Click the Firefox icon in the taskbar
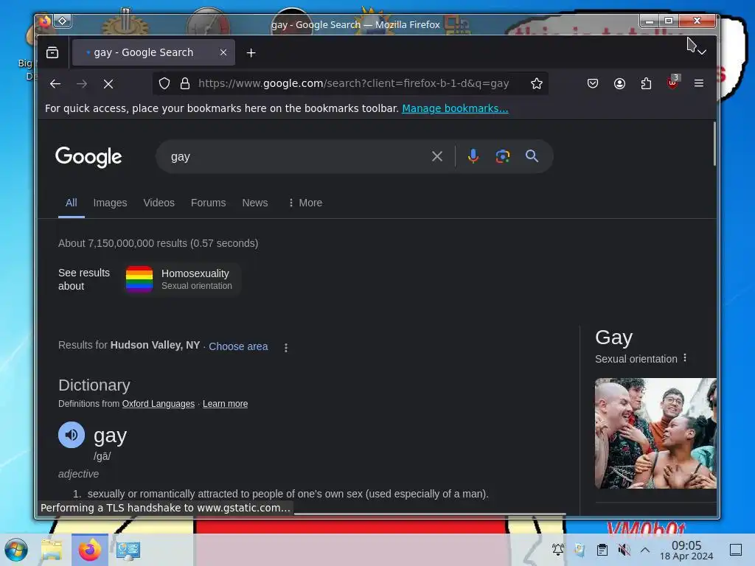This screenshot has height=566, width=755. (90, 550)
